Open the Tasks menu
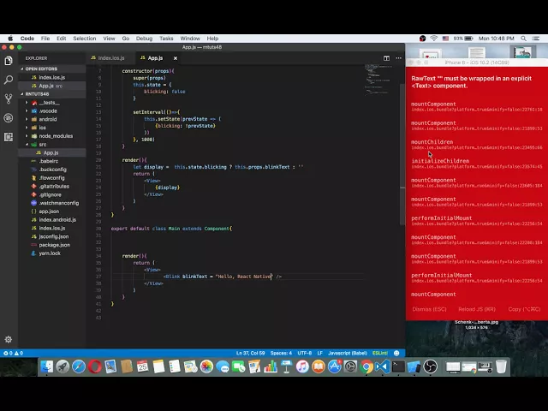This screenshot has height=411, width=548. click(x=166, y=39)
